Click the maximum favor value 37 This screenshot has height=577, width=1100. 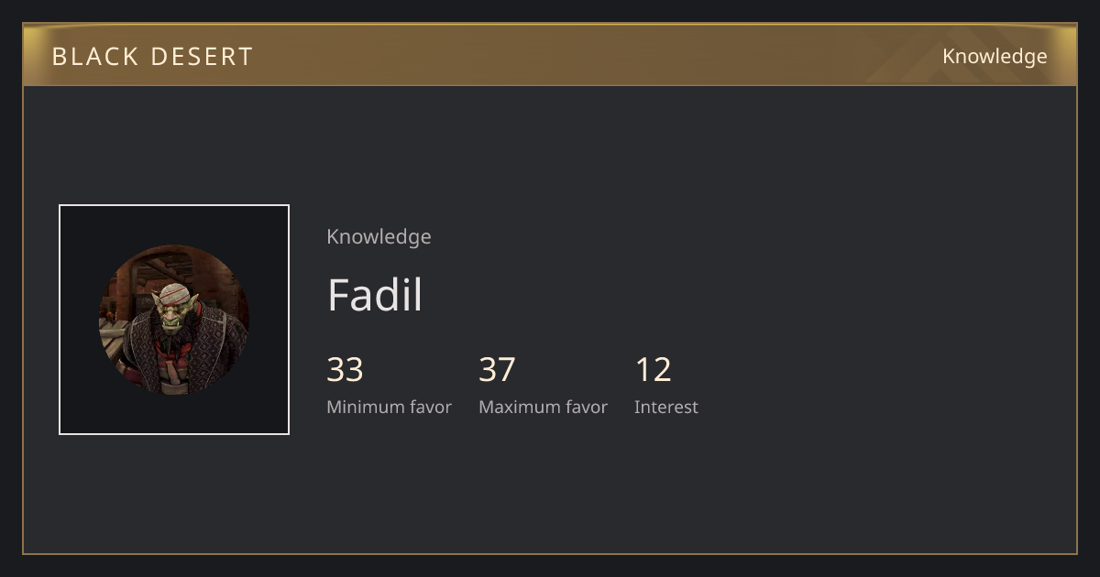pos(497,370)
